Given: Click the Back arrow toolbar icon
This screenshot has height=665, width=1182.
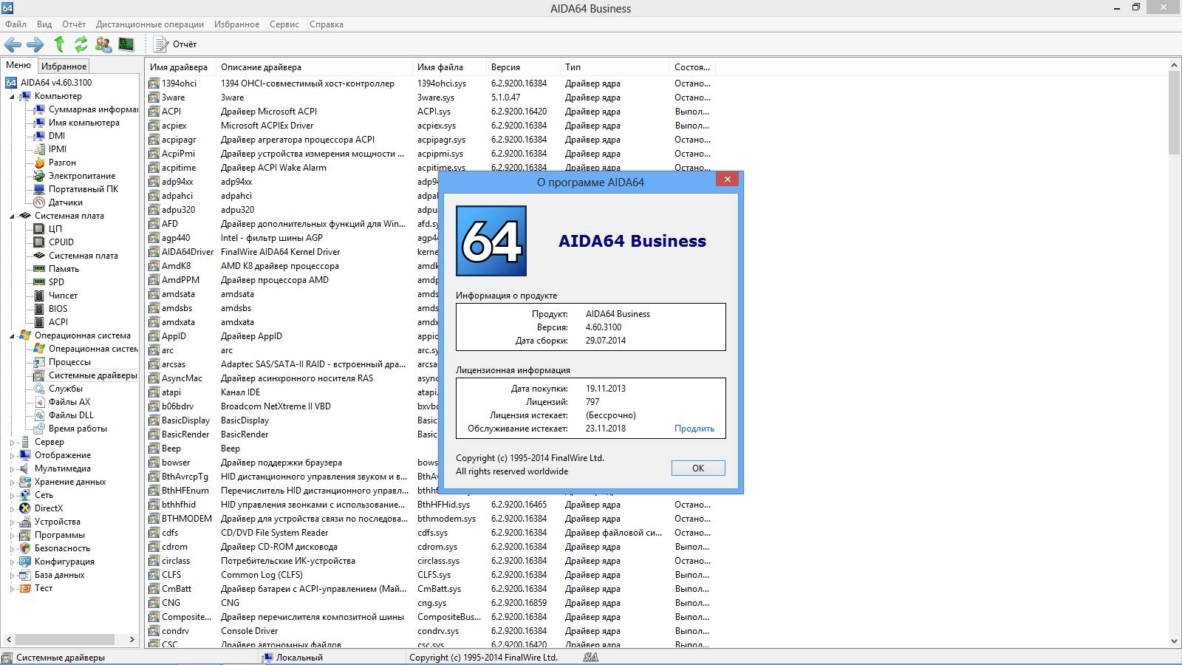Looking at the screenshot, I should pos(13,44).
